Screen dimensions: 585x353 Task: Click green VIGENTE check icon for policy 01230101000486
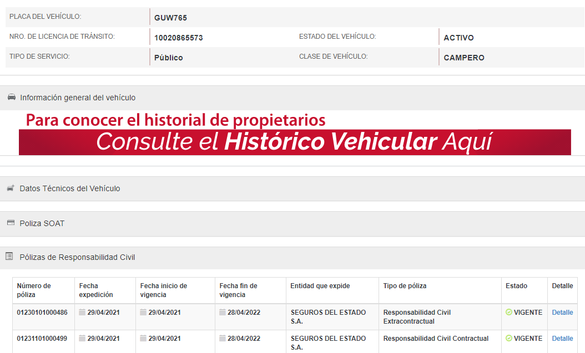509,313
